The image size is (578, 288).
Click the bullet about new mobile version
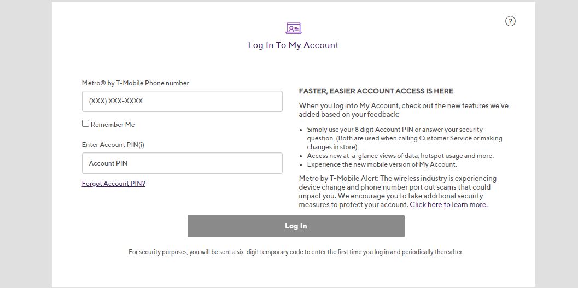click(x=382, y=164)
